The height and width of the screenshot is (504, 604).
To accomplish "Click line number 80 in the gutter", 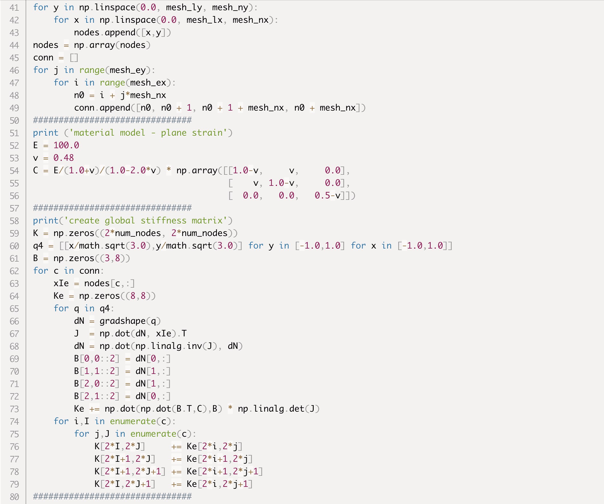I will point(14,497).
